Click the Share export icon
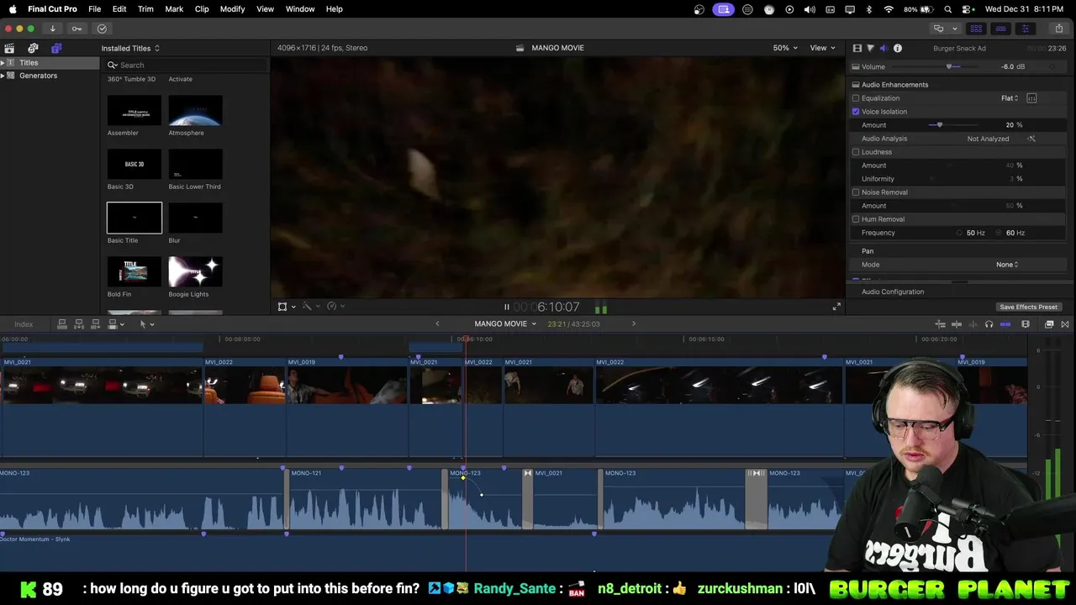 [x=1059, y=29]
